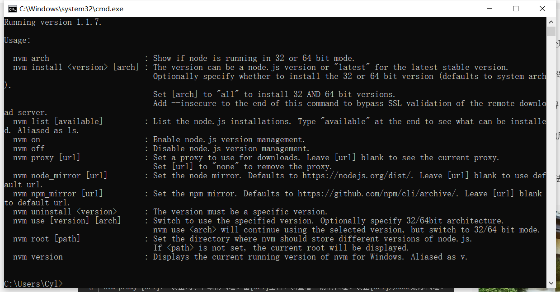Click the 'nvm off' command line

pyautogui.click(x=29, y=148)
